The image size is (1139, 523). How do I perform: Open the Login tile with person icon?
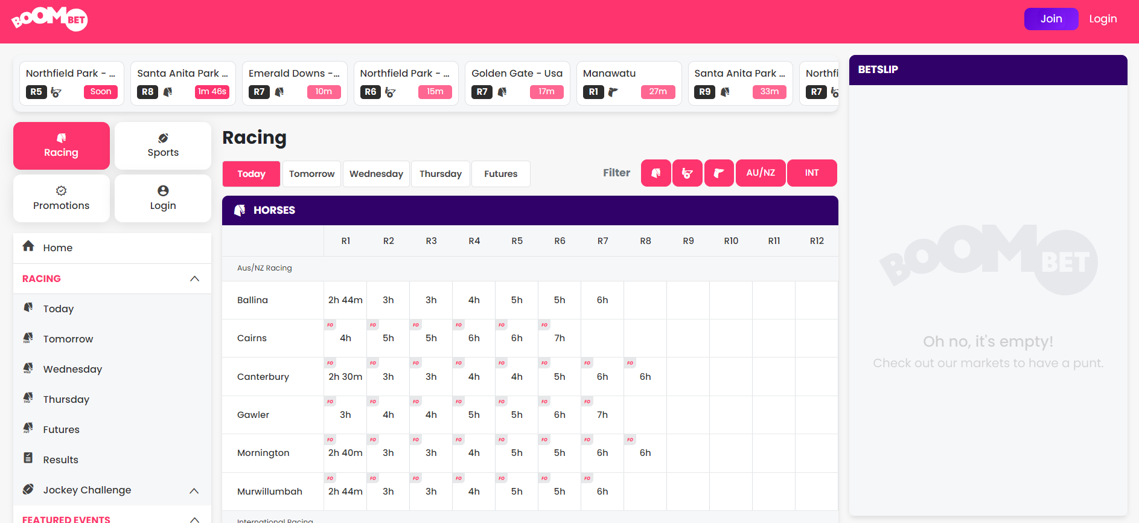tap(163, 199)
